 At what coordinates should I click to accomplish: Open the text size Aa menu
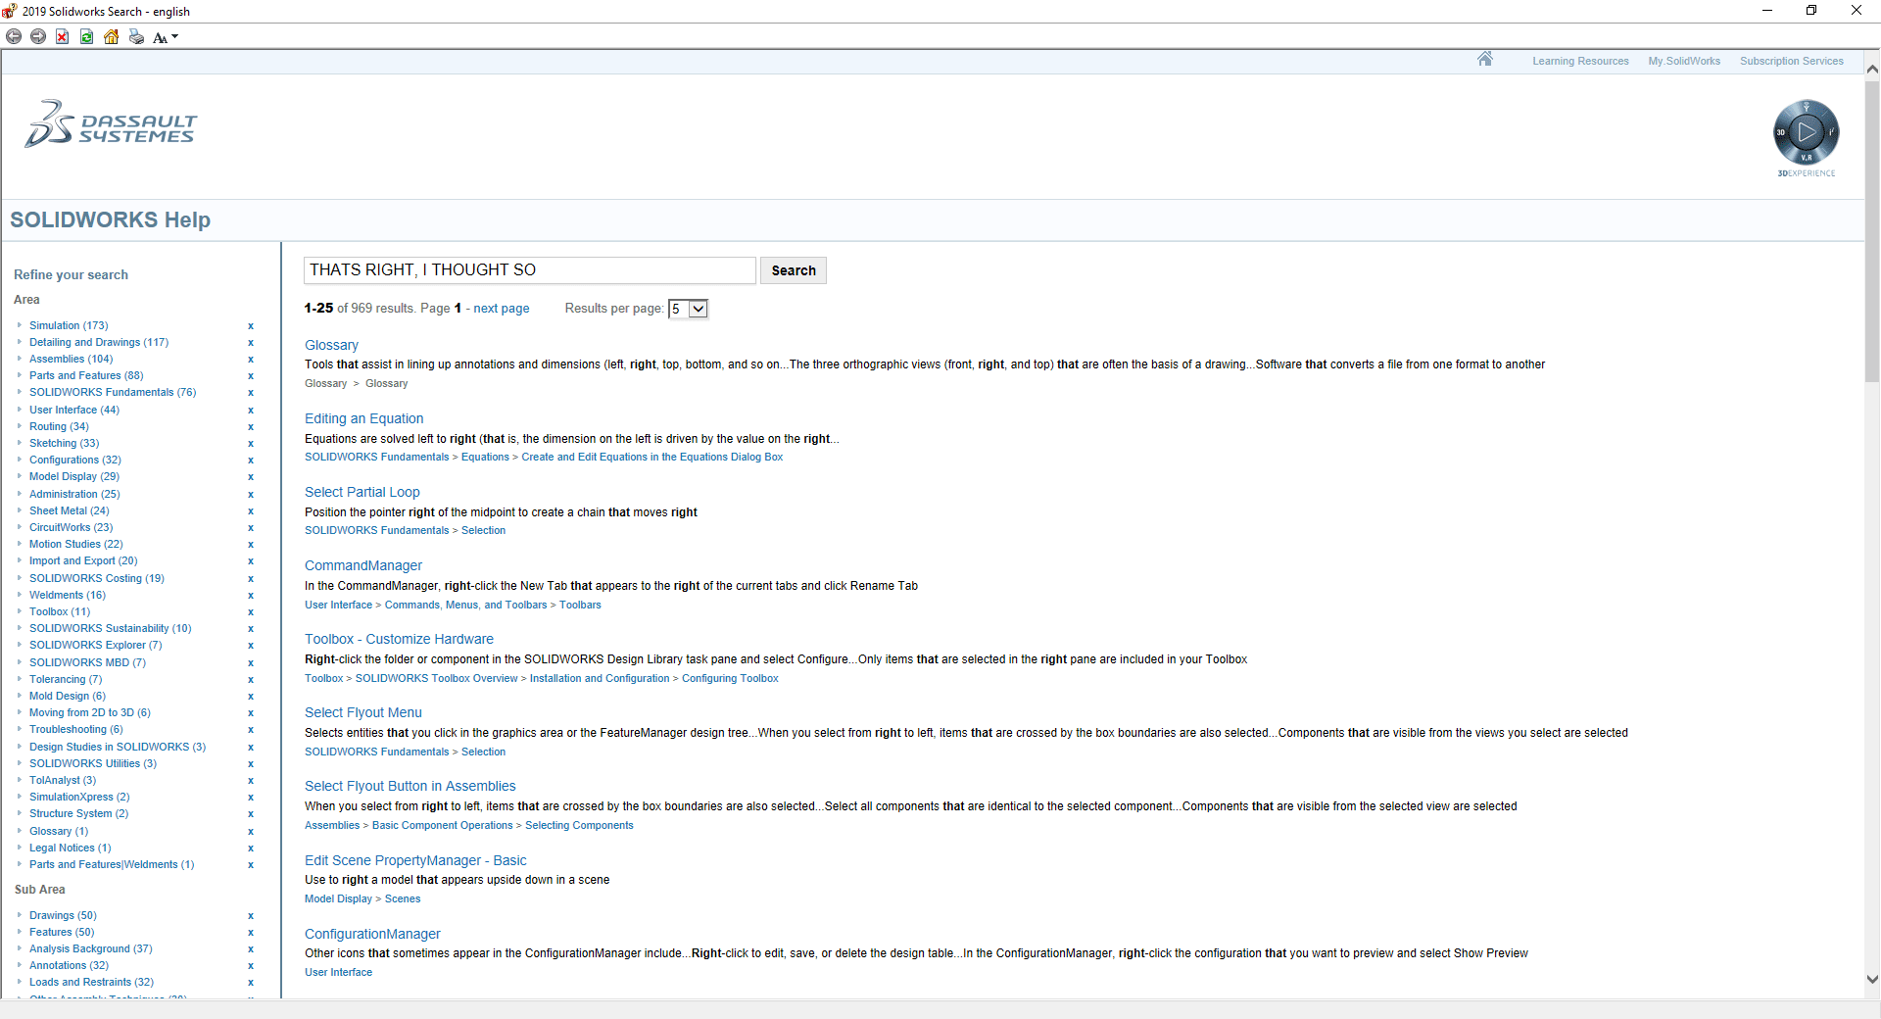pos(166,37)
